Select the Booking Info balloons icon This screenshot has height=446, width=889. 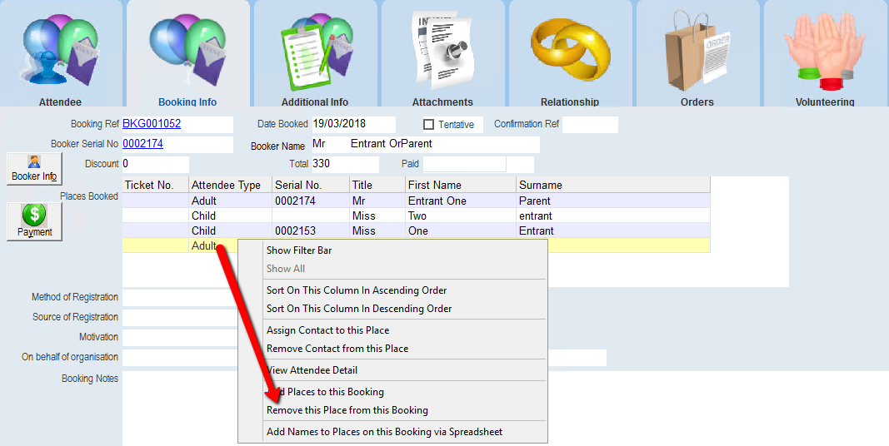(x=187, y=50)
